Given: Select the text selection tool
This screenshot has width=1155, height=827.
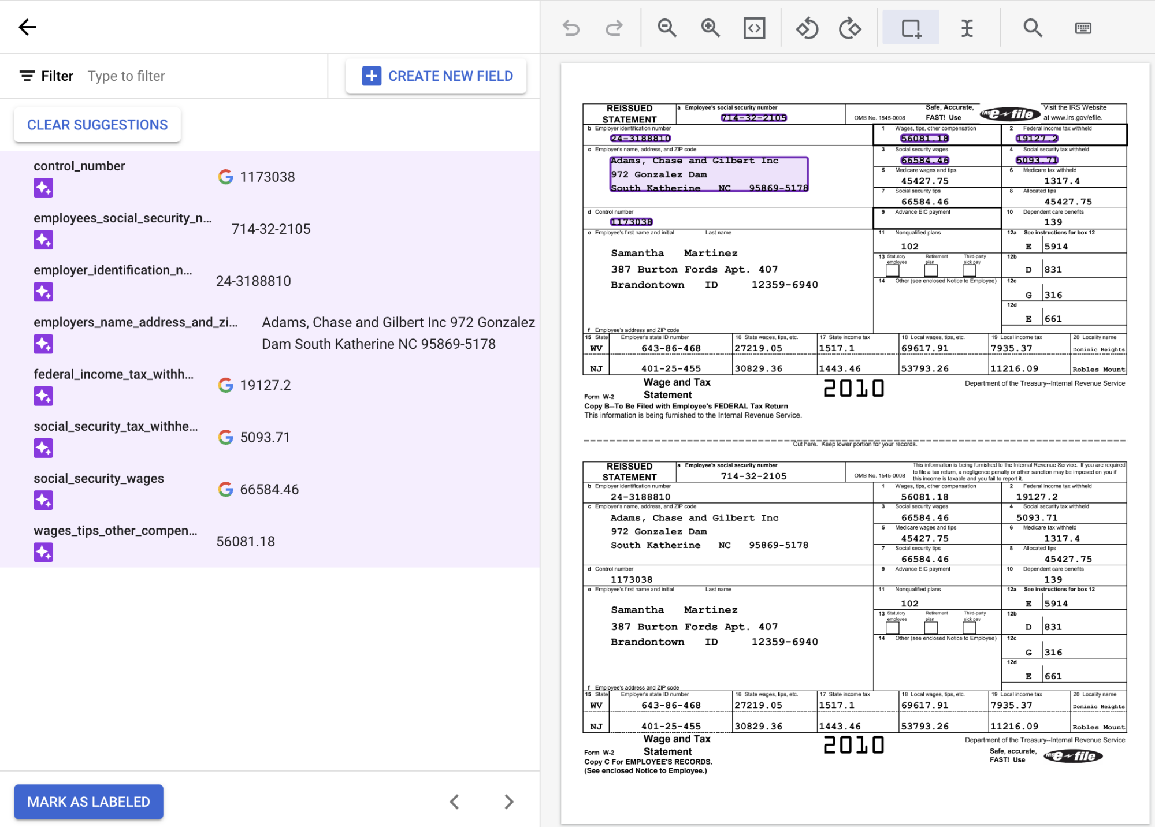Looking at the screenshot, I should click(967, 27).
